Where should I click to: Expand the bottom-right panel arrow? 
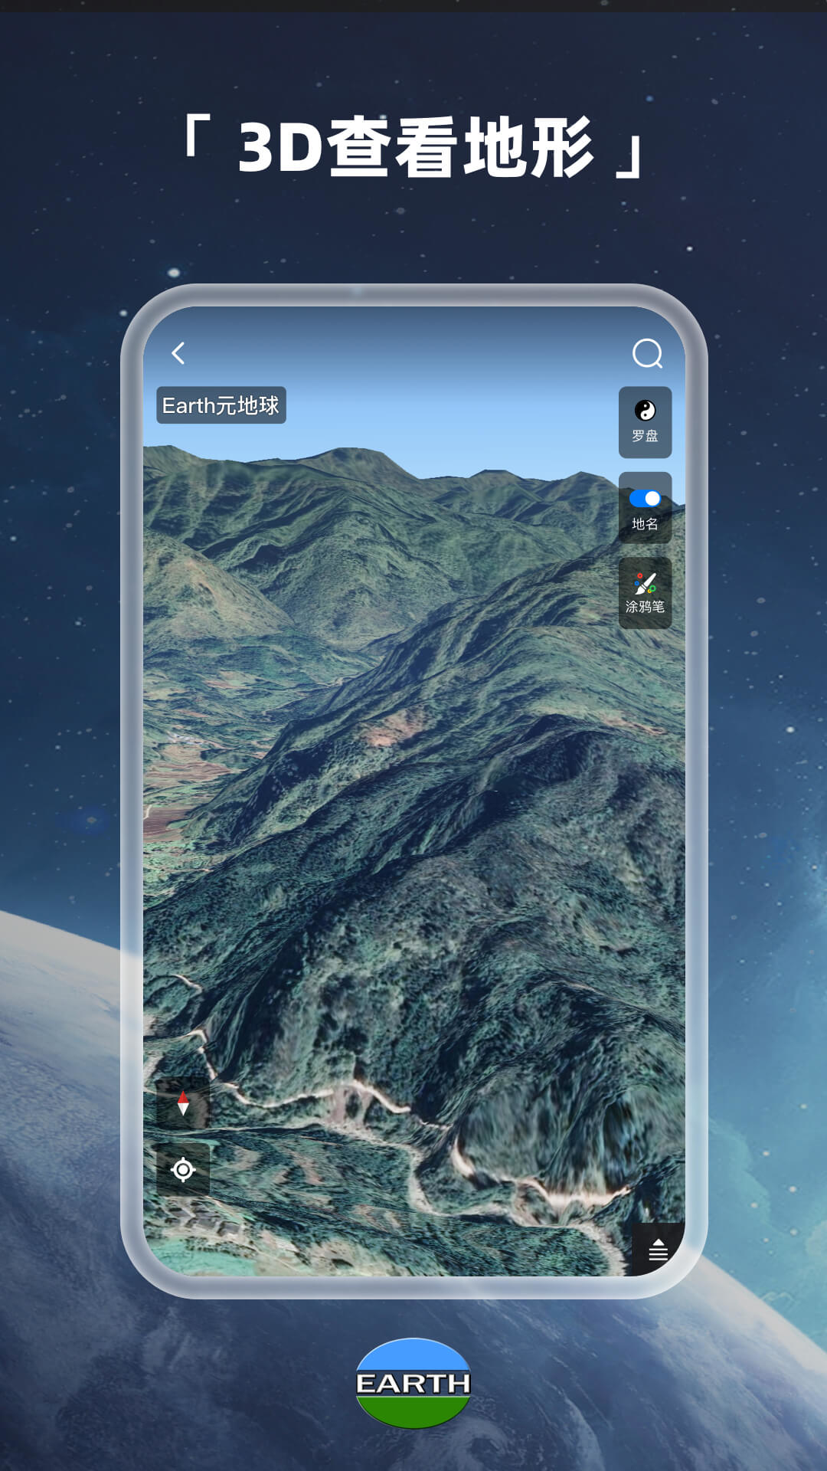click(659, 1242)
